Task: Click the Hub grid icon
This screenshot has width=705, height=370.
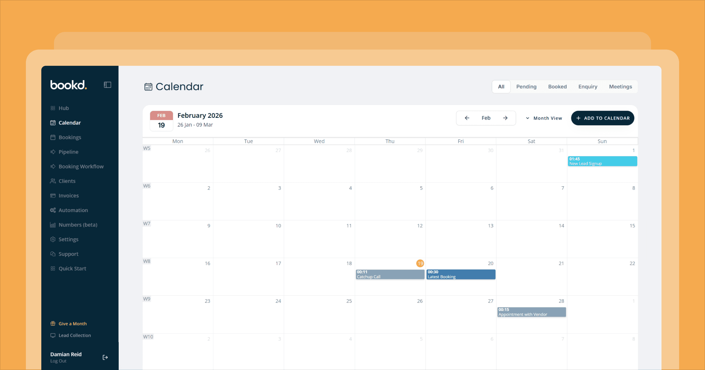Action: point(53,108)
